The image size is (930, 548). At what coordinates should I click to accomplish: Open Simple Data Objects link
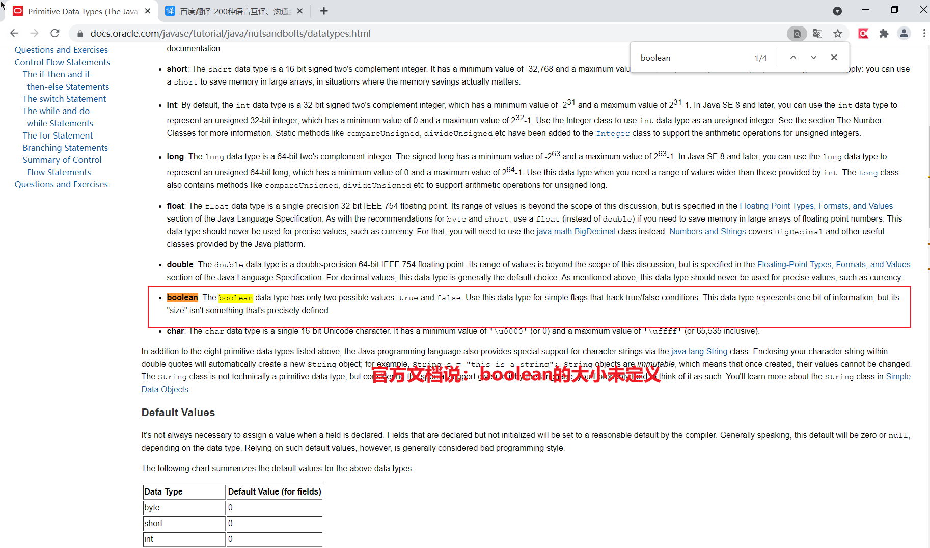pyautogui.click(x=898, y=376)
